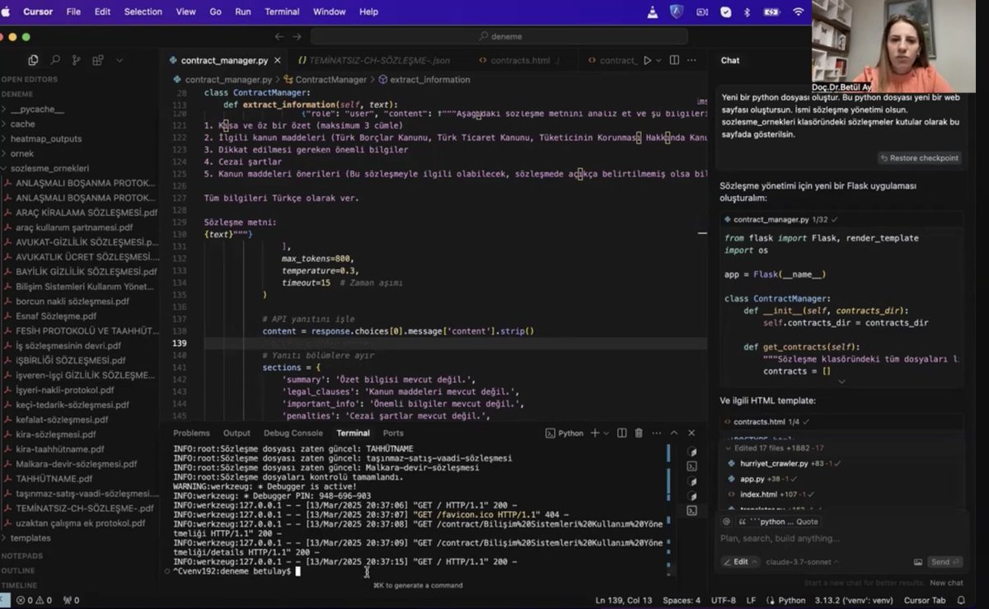
Task: Switch to the Debug Console tab
Action: point(293,433)
